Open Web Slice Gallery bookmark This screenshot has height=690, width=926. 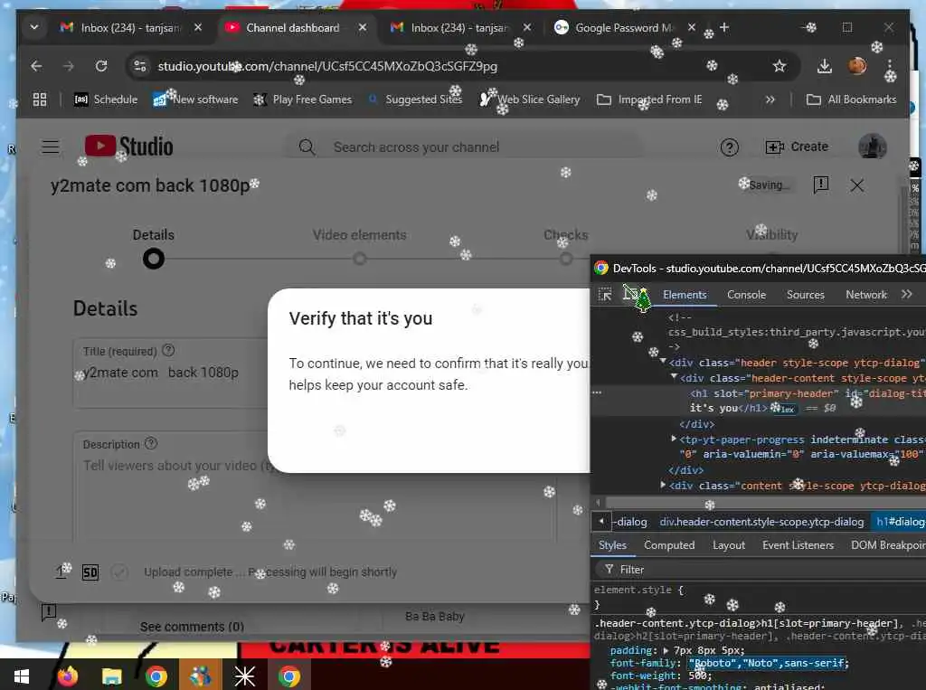pyautogui.click(x=530, y=99)
